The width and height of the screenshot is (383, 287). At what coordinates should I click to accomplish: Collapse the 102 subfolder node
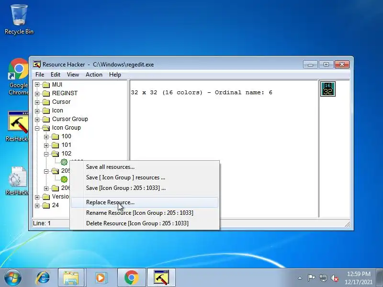(x=46, y=154)
